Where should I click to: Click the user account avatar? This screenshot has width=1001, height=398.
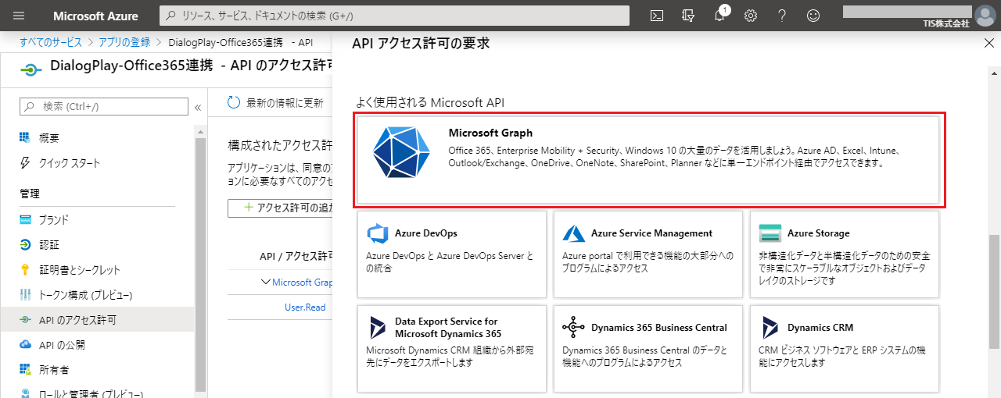click(x=985, y=15)
